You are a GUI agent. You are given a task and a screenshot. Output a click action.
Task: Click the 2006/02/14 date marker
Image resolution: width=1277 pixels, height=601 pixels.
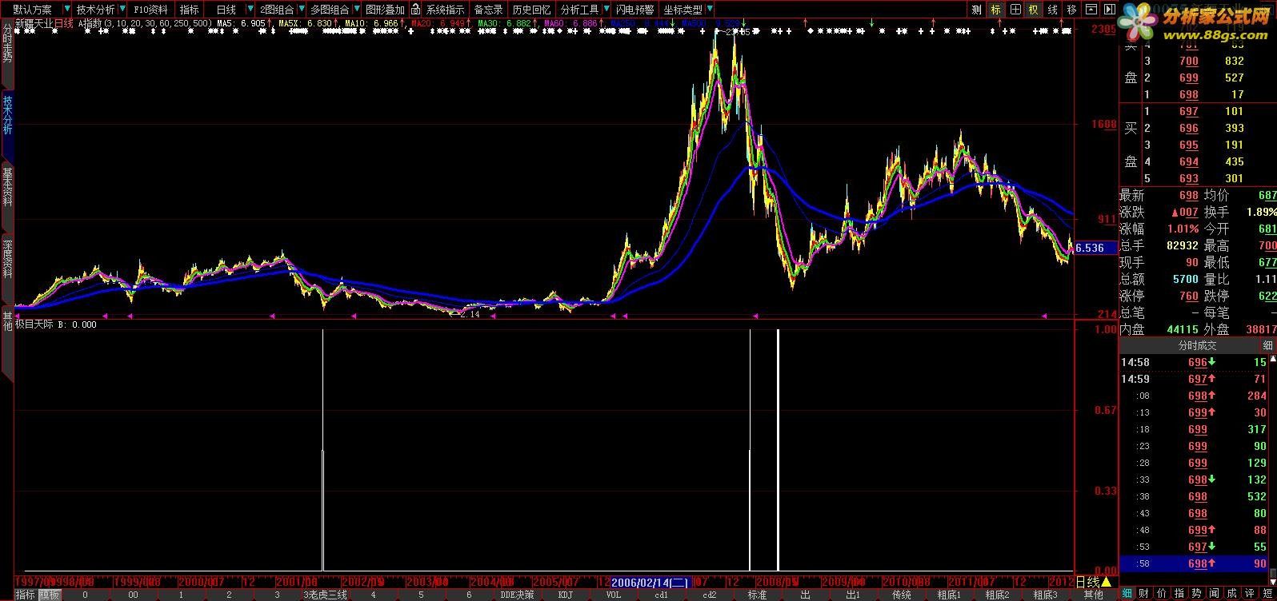coord(651,582)
